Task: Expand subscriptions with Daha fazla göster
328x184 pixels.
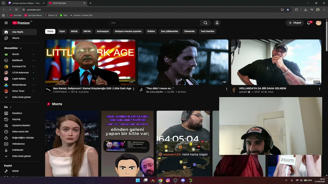Action: pos(19,97)
